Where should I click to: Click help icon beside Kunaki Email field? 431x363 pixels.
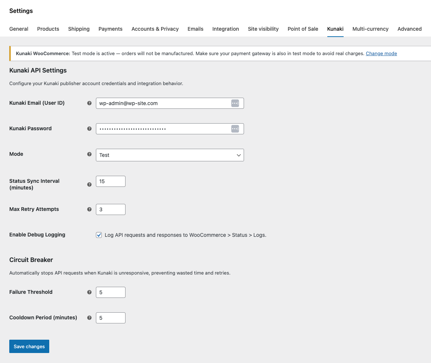pos(89,103)
